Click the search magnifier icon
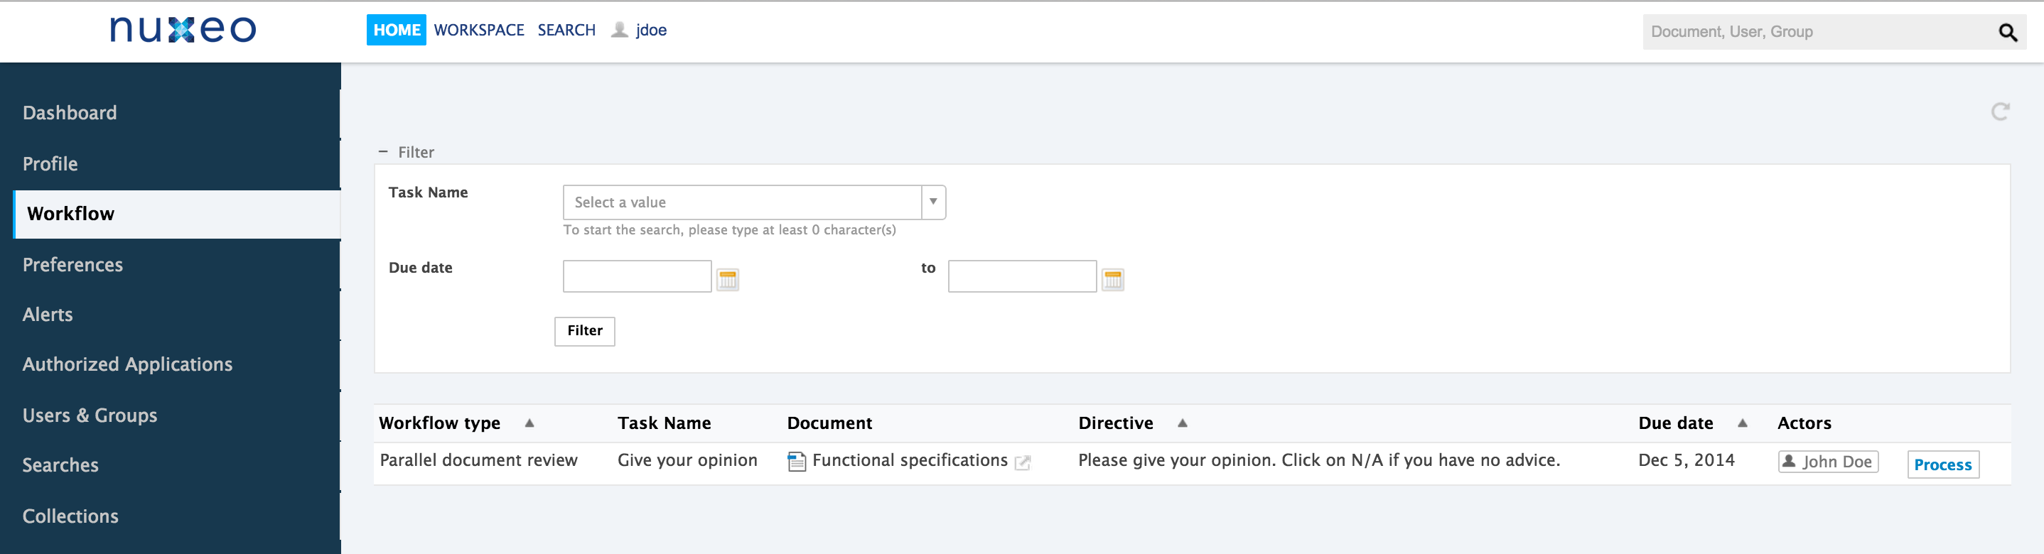Viewport: 2044px width, 554px height. coord(2007,33)
